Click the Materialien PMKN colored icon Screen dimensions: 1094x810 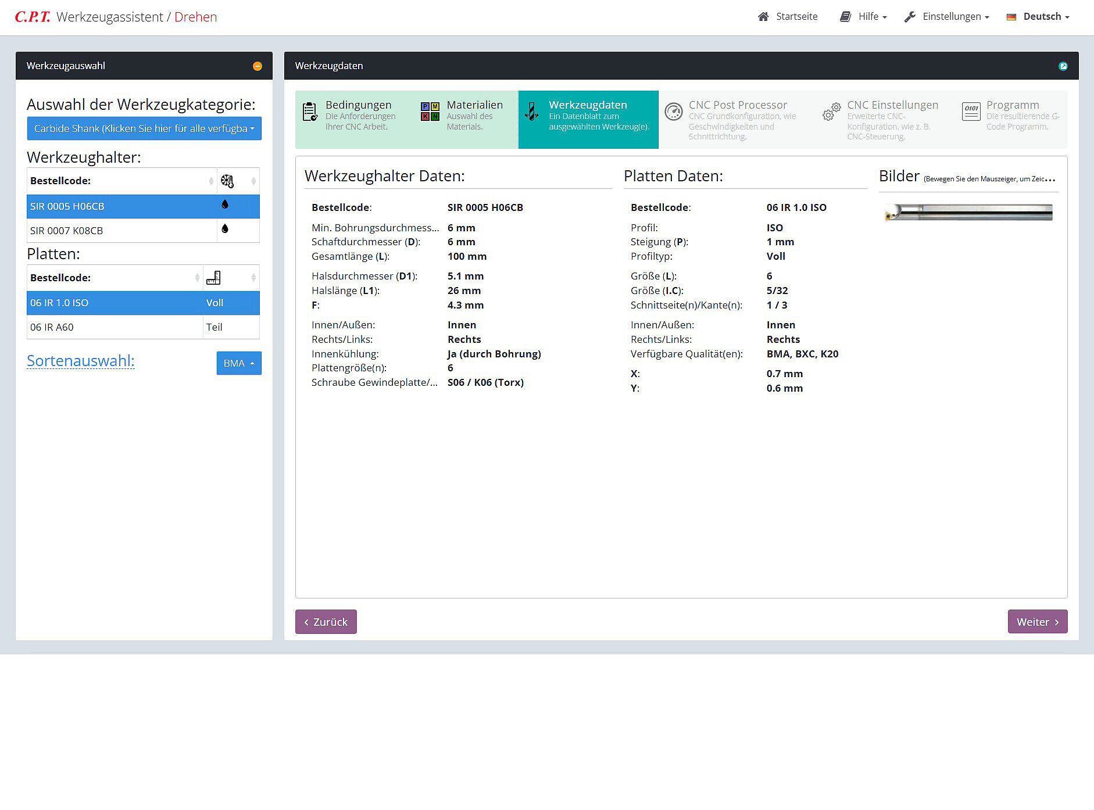[x=430, y=112]
